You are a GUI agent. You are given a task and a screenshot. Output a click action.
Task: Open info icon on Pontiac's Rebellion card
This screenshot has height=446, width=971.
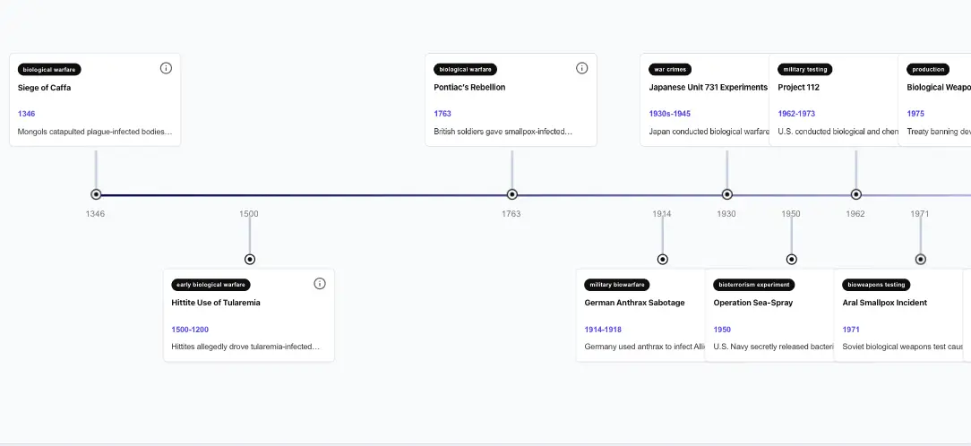(581, 68)
